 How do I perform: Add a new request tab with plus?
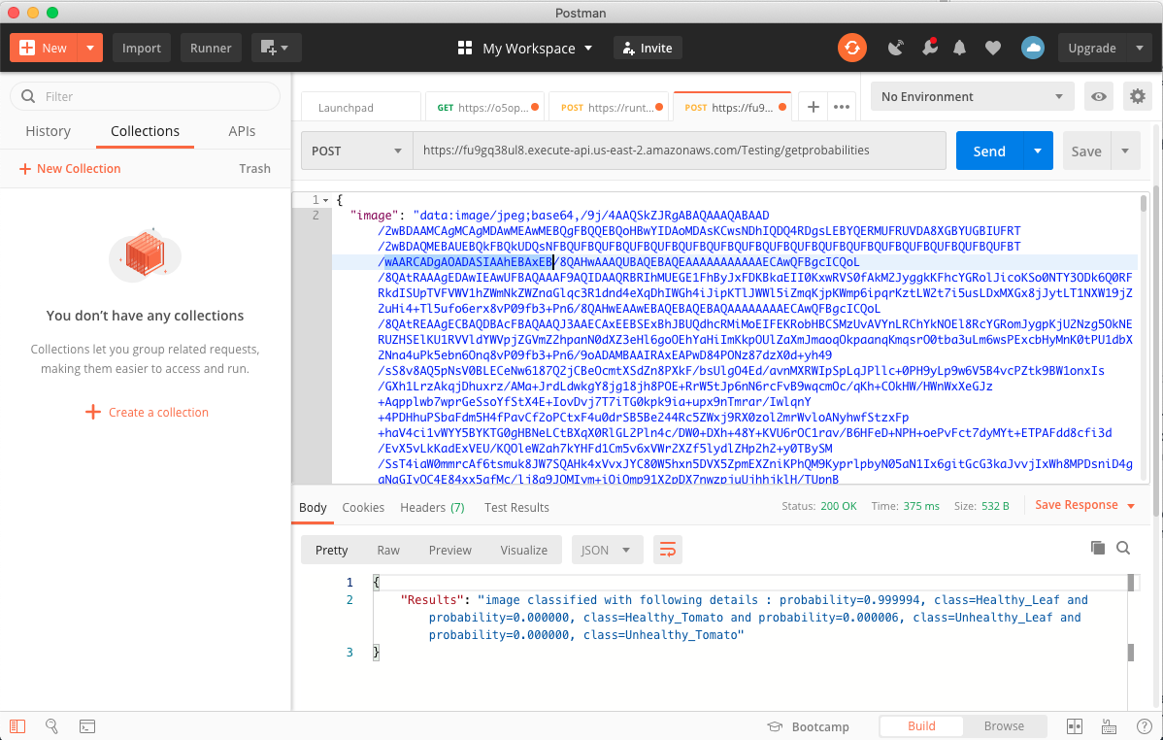click(x=813, y=107)
